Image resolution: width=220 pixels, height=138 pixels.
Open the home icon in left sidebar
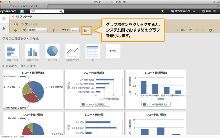(x=4, y=19)
